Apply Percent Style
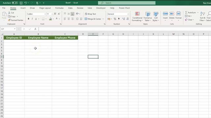 pyautogui.click(x=115, y=19)
